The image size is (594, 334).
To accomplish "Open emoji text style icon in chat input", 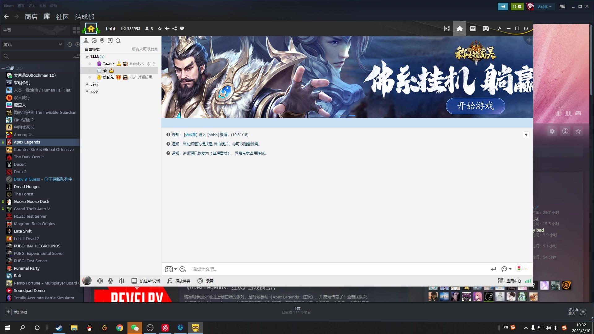I will [183, 269].
